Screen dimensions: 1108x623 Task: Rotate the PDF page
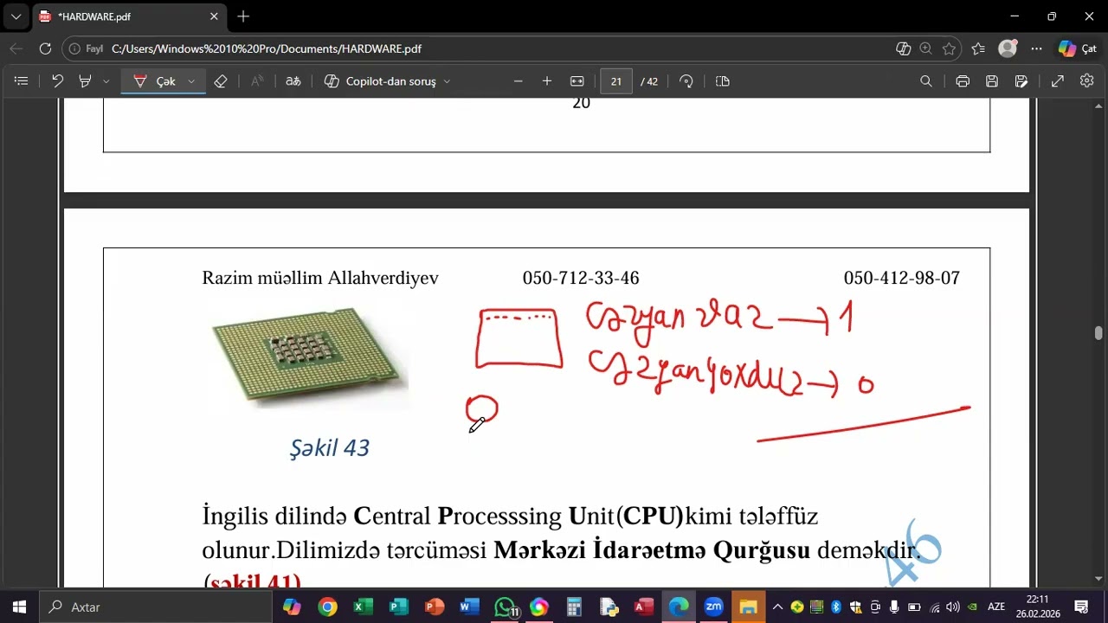(686, 81)
